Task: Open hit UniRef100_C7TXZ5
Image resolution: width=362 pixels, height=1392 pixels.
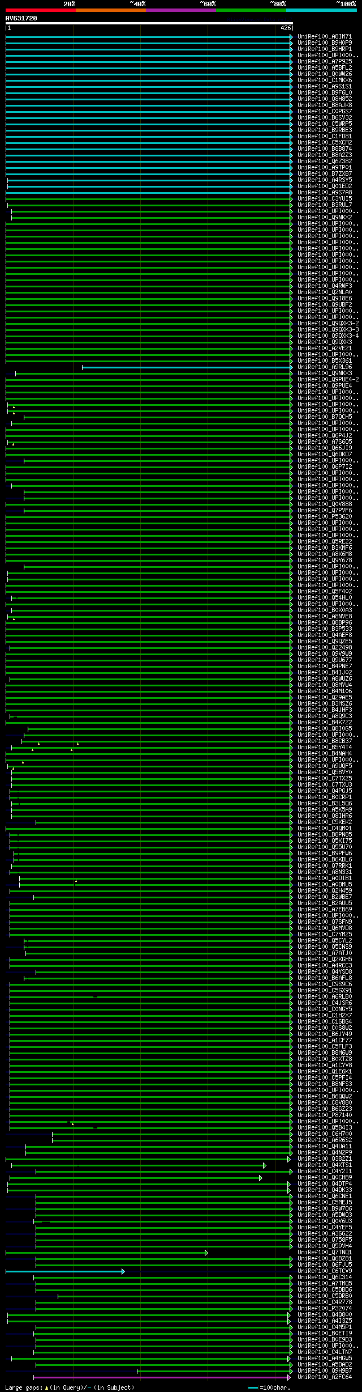Action: coord(325,779)
